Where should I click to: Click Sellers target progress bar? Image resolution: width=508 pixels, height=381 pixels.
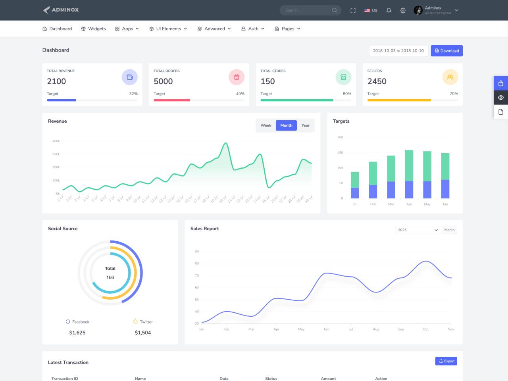coord(412,100)
